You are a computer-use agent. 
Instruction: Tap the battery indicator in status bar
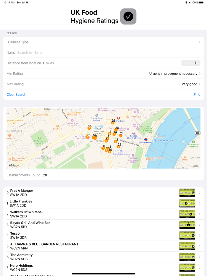(x=201, y=2)
